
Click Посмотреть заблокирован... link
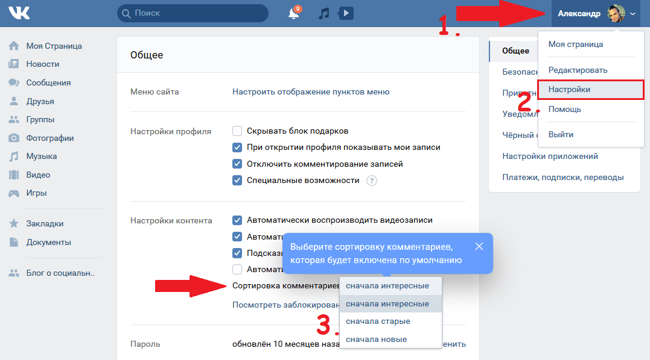285,305
